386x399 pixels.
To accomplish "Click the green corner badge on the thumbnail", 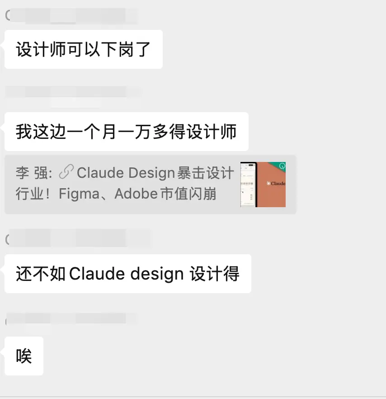I will pos(281,166).
